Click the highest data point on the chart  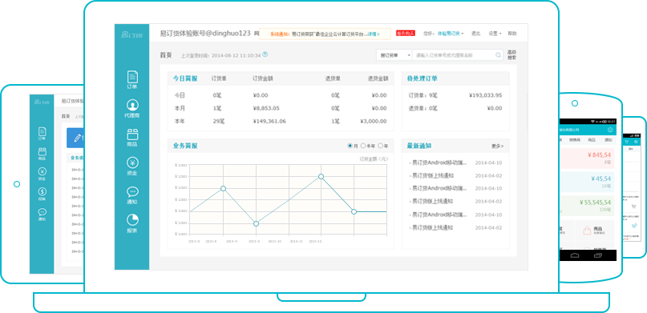click(321, 176)
